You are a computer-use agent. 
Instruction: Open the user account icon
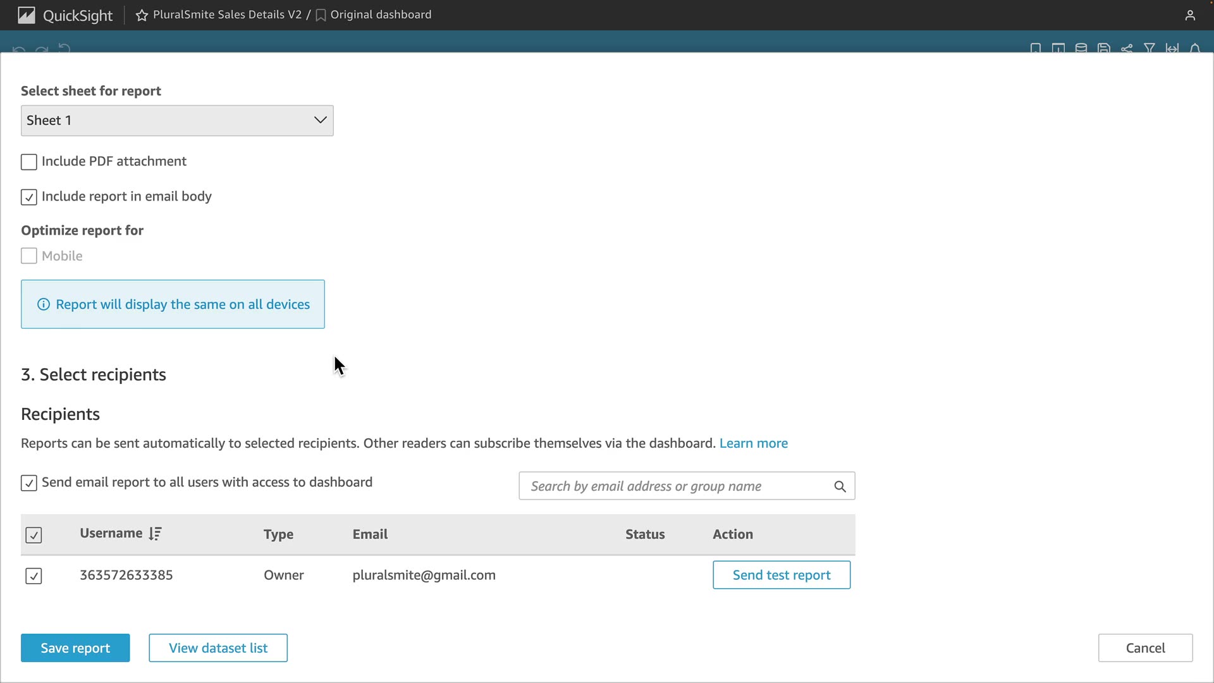[1190, 15]
